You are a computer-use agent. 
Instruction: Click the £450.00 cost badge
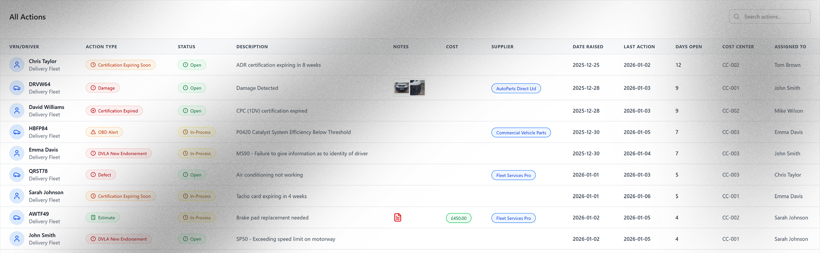coord(458,218)
